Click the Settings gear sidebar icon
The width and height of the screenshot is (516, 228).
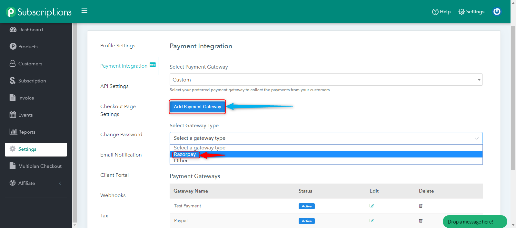(13, 149)
